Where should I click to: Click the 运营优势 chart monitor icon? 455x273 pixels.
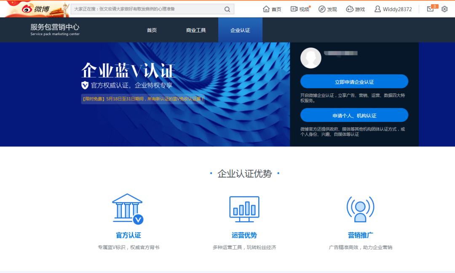244,207
